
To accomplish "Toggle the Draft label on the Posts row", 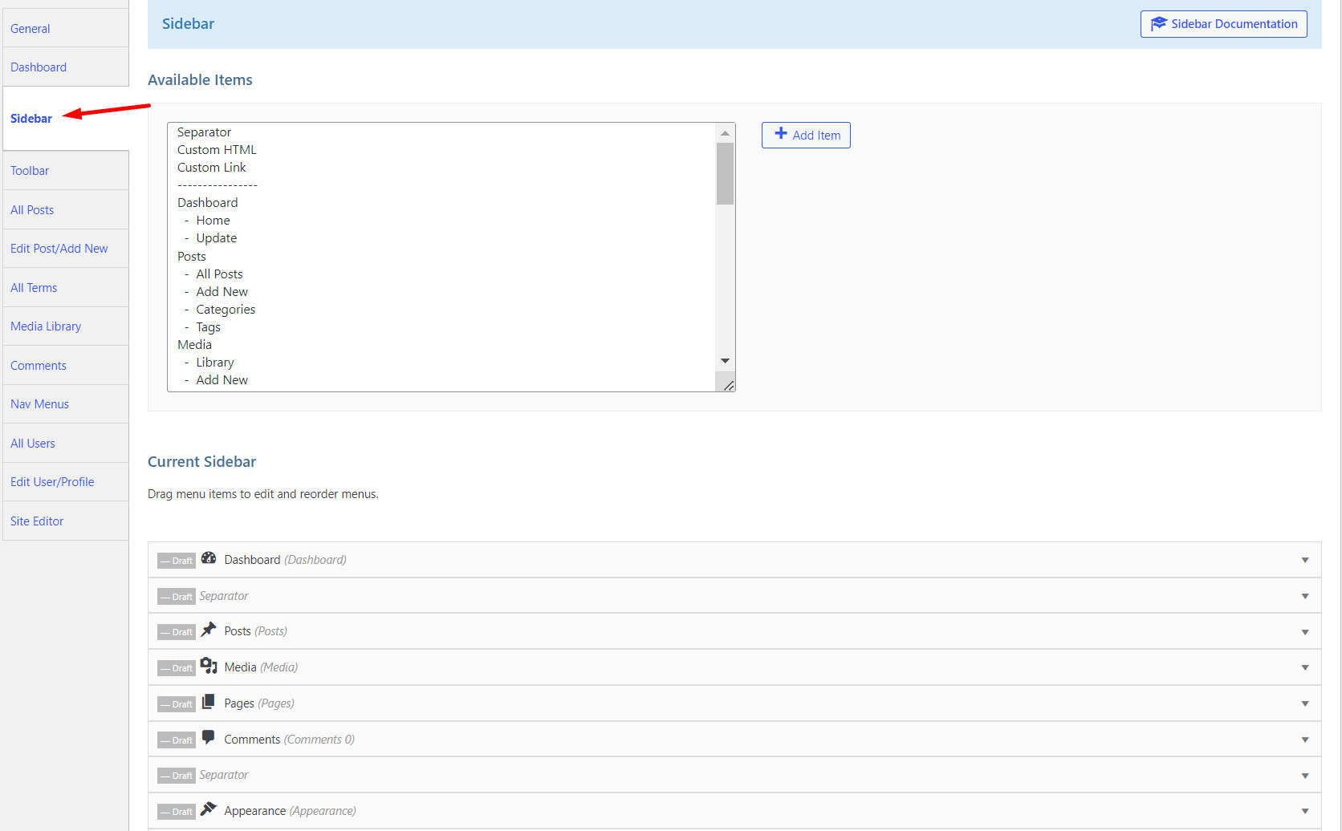I will tap(176, 631).
